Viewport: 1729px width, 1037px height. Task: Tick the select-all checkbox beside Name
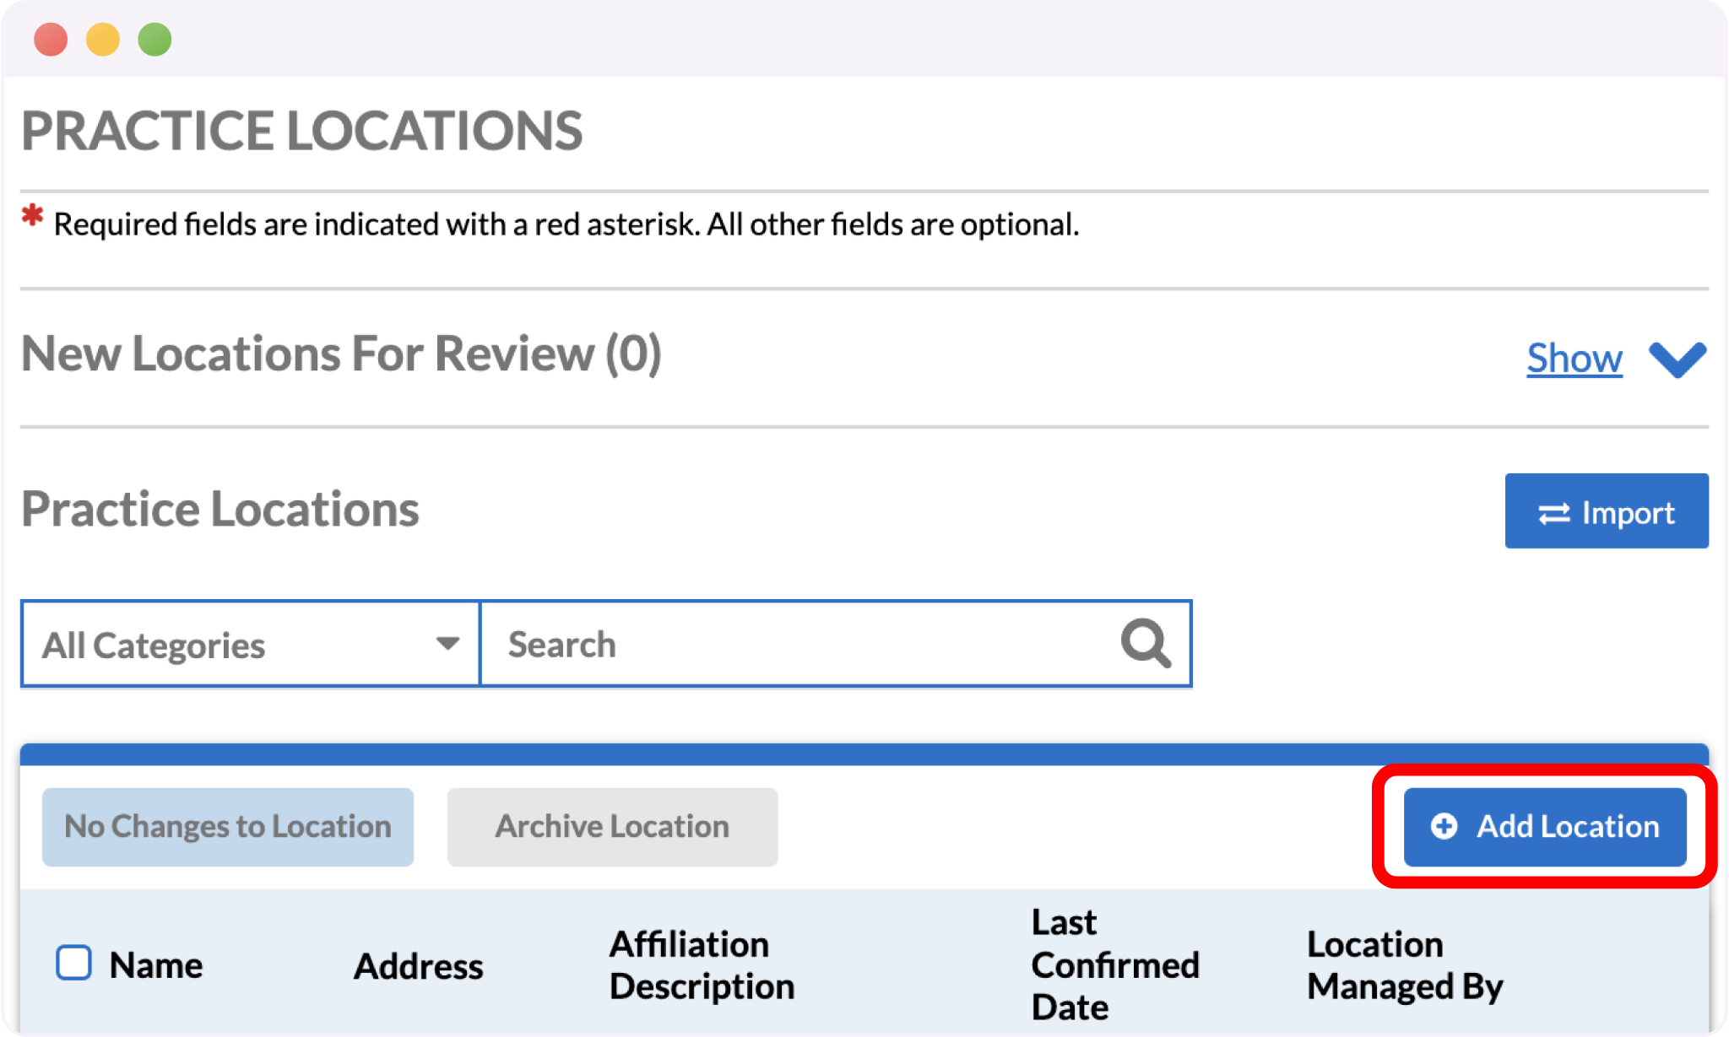pyautogui.click(x=74, y=963)
